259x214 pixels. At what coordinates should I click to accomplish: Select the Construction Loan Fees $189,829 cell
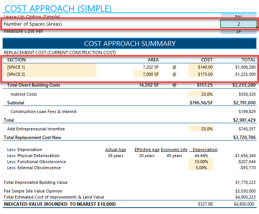(x=247, y=112)
